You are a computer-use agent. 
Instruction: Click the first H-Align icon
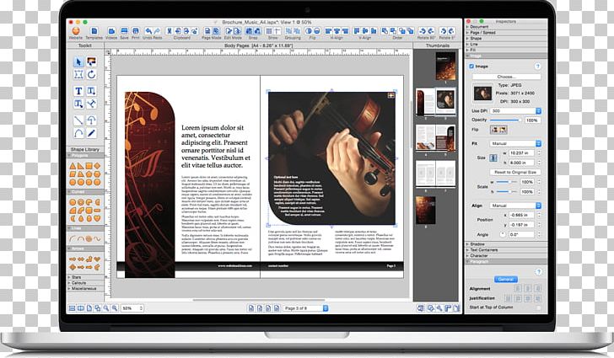pos(328,31)
